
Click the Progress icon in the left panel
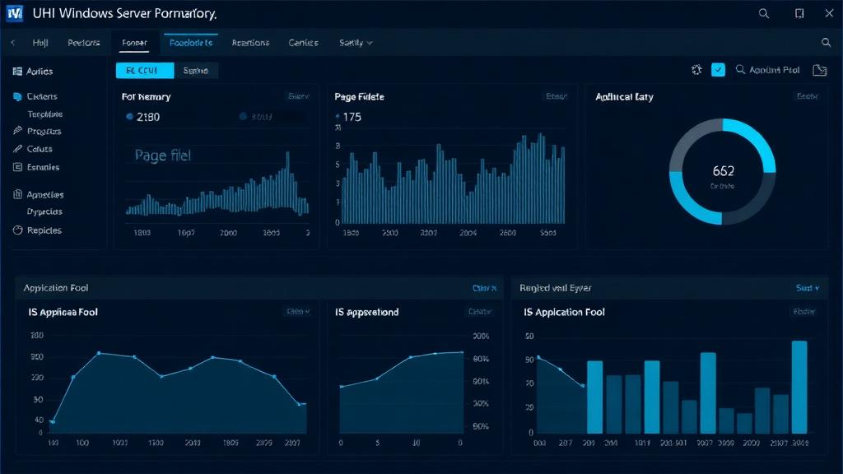pos(16,131)
